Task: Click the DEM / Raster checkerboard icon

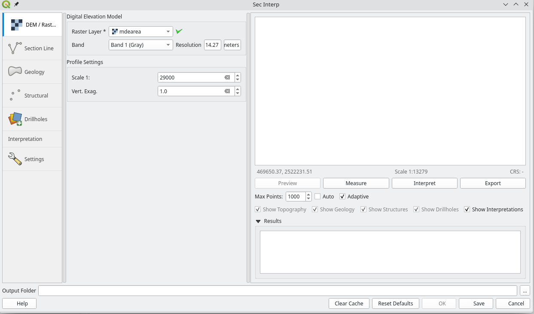Action: click(x=16, y=25)
